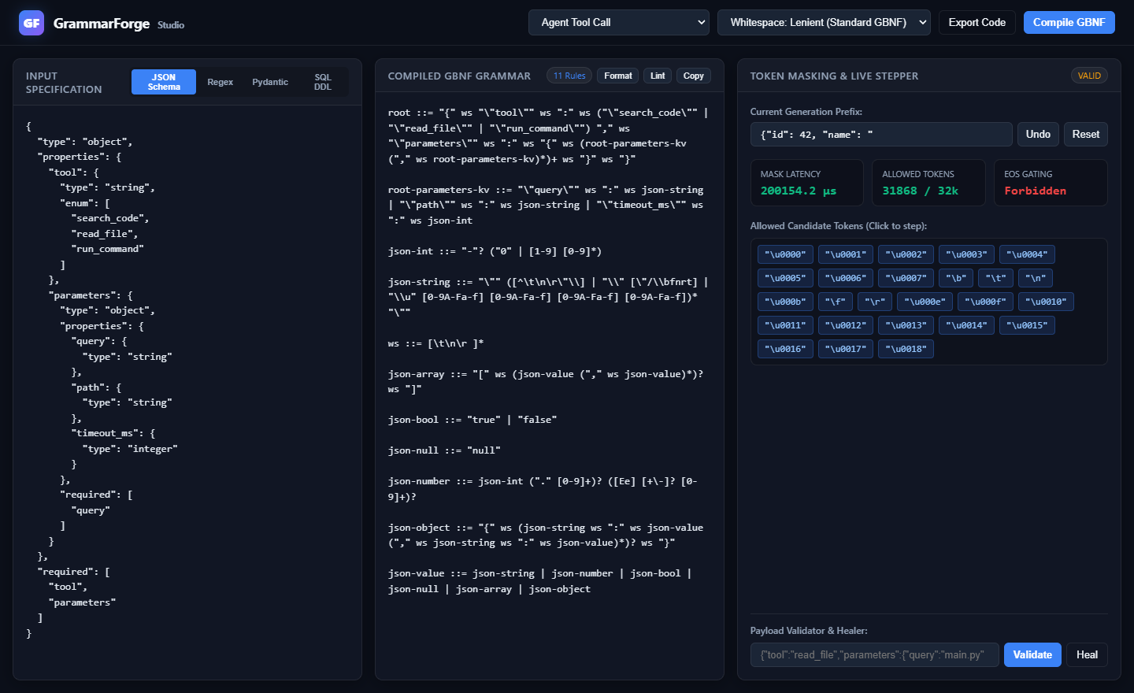Step with candidate token "\u0000"
The image size is (1134, 693).
pos(785,254)
